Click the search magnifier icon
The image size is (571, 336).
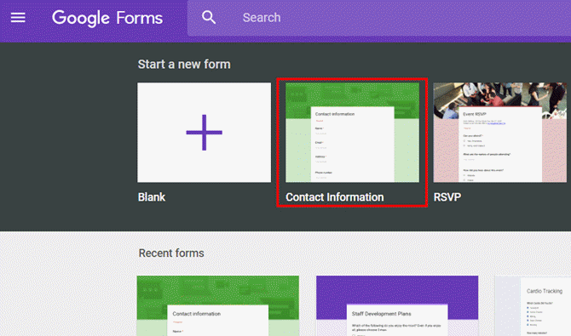tap(209, 18)
